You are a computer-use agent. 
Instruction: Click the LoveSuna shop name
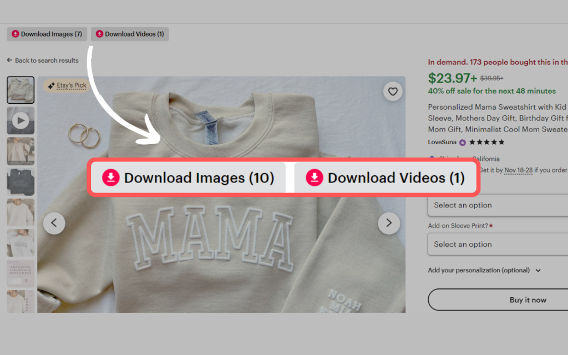coord(442,142)
